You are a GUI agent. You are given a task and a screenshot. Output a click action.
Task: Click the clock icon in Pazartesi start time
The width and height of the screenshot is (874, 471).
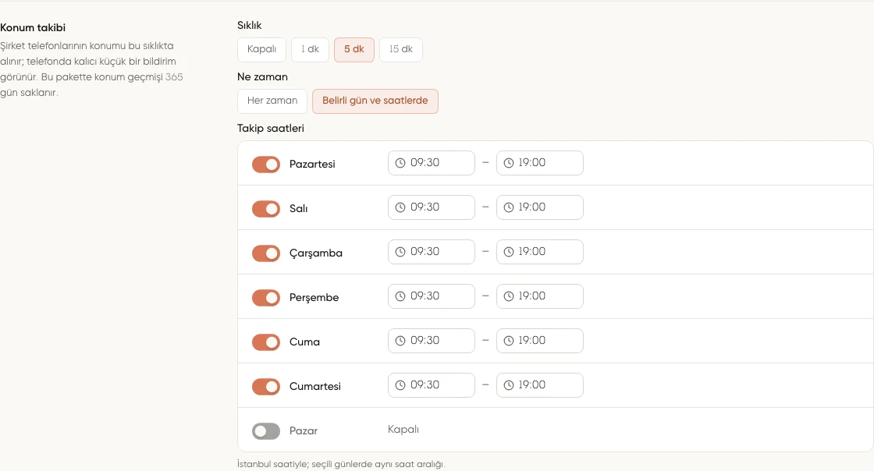[x=400, y=163]
